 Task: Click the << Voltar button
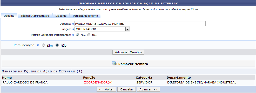(106, 89)
